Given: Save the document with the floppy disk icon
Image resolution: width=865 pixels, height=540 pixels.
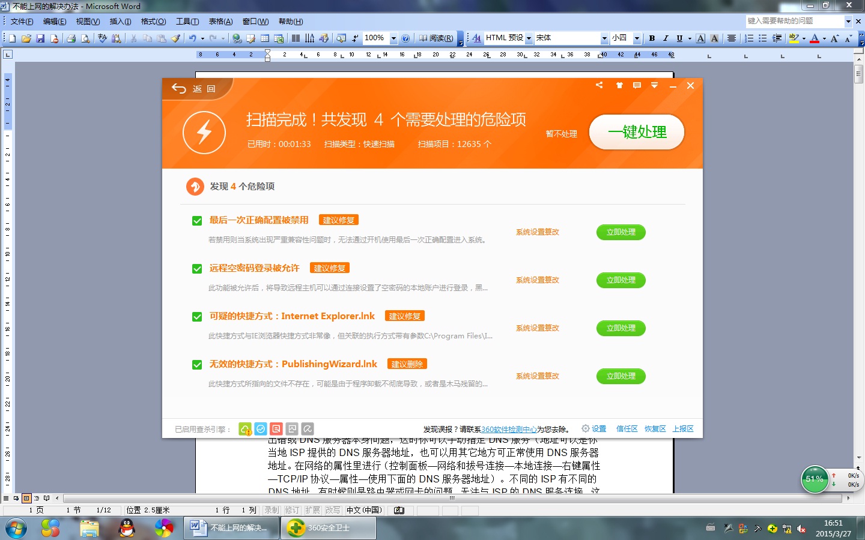Looking at the screenshot, I should pos(40,38).
